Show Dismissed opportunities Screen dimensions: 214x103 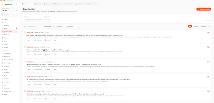(204, 26)
